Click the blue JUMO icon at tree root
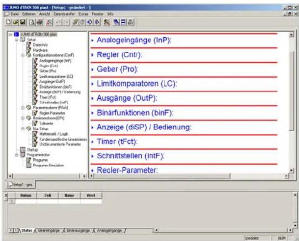This screenshot has width=299, height=241. [17, 34]
